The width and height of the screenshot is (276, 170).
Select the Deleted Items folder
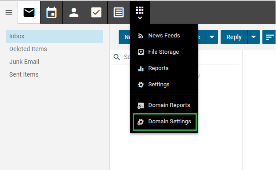click(28, 49)
